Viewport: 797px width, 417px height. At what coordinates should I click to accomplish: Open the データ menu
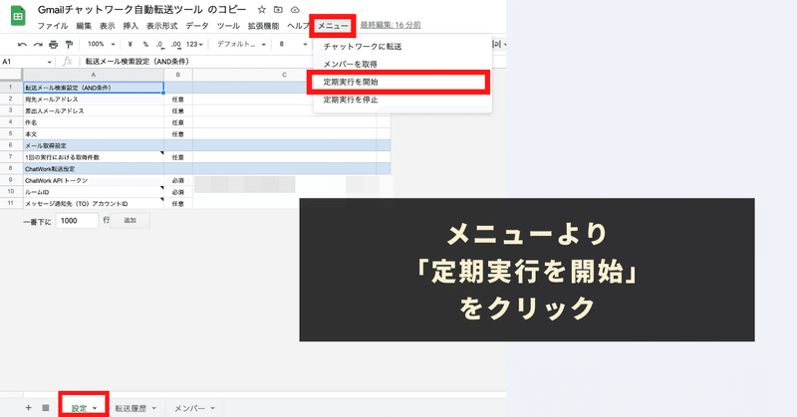[196, 26]
